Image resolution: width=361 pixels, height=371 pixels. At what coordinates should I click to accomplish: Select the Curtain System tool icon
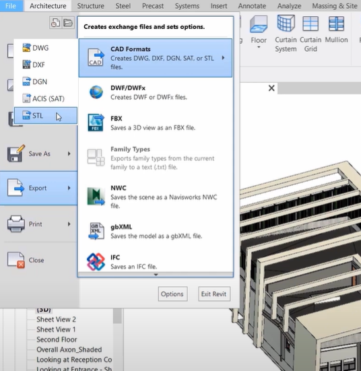coord(286,23)
